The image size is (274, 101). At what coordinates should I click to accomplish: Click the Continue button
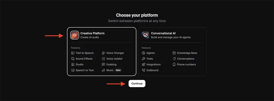pyautogui.click(x=137, y=84)
